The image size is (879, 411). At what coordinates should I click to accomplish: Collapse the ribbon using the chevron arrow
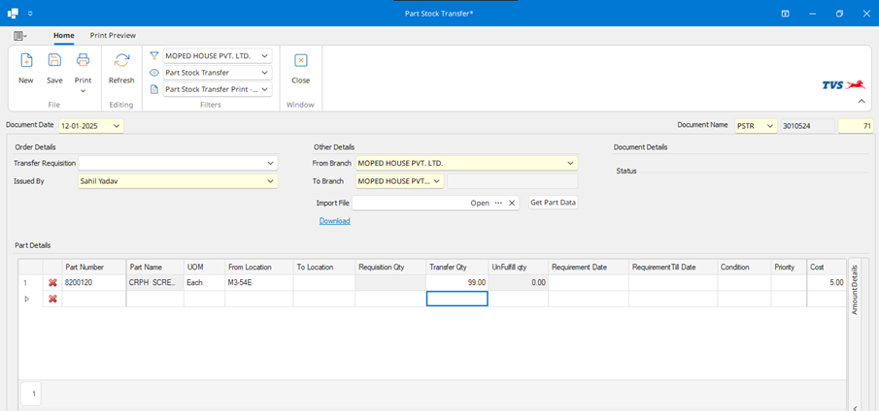[x=860, y=101]
